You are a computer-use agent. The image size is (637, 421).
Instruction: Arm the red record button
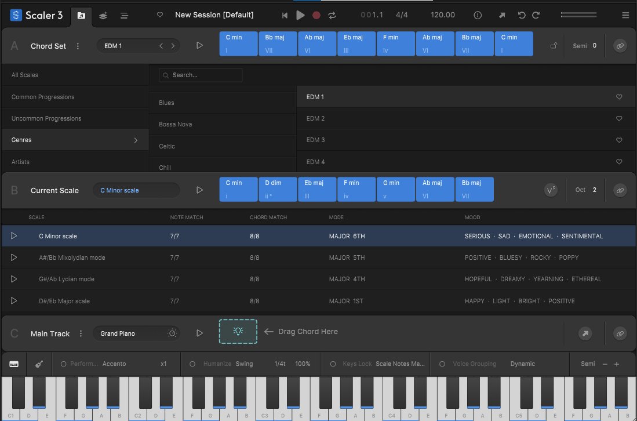316,16
